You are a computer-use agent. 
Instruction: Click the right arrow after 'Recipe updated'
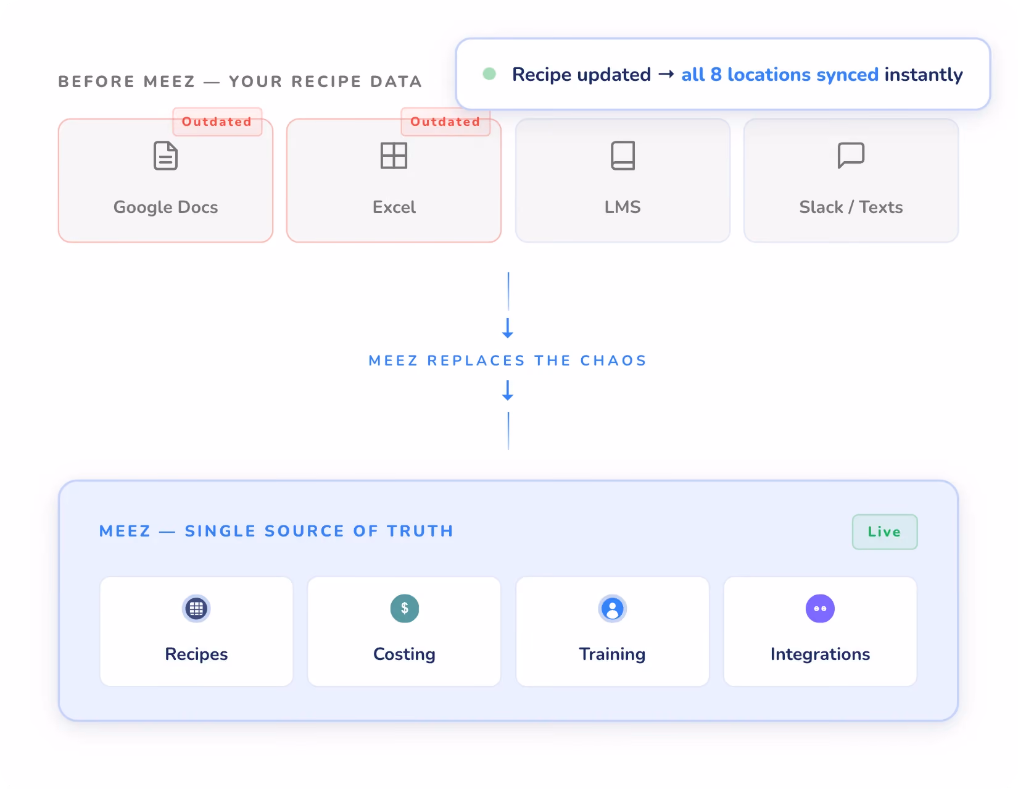pyautogui.click(x=666, y=74)
